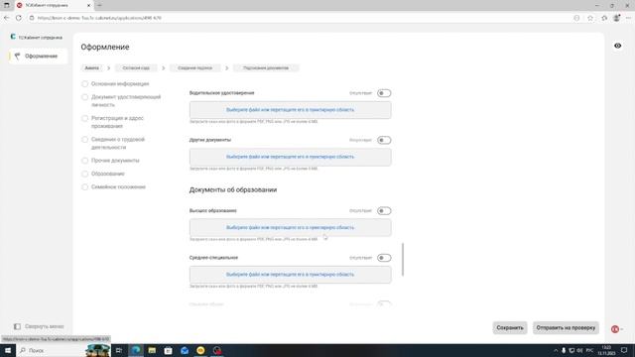Open the Windows Start menu
The image size is (635, 357).
click(x=8, y=350)
